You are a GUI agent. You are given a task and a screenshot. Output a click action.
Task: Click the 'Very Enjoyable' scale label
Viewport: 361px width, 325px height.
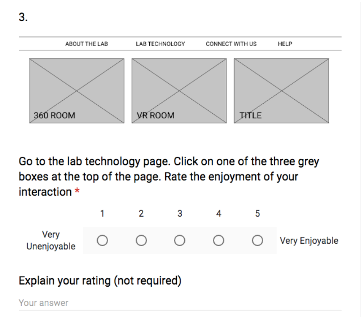click(x=309, y=240)
